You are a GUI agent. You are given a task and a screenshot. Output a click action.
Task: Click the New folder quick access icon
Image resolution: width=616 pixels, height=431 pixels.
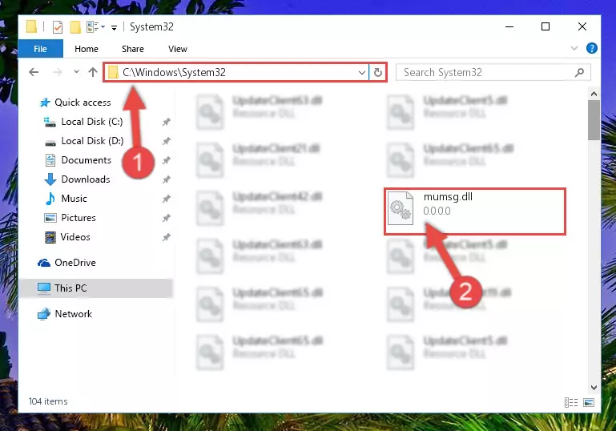click(x=75, y=26)
